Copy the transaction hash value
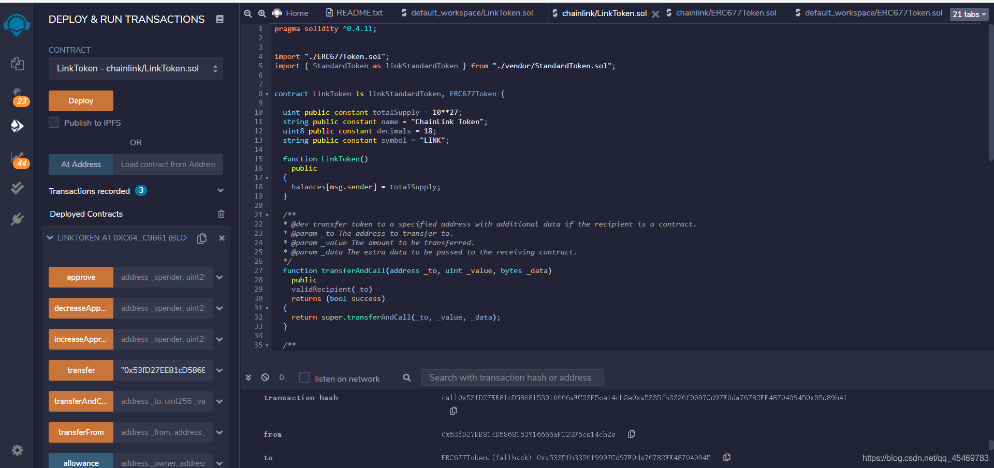This screenshot has height=468, width=994. pos(454,411)
